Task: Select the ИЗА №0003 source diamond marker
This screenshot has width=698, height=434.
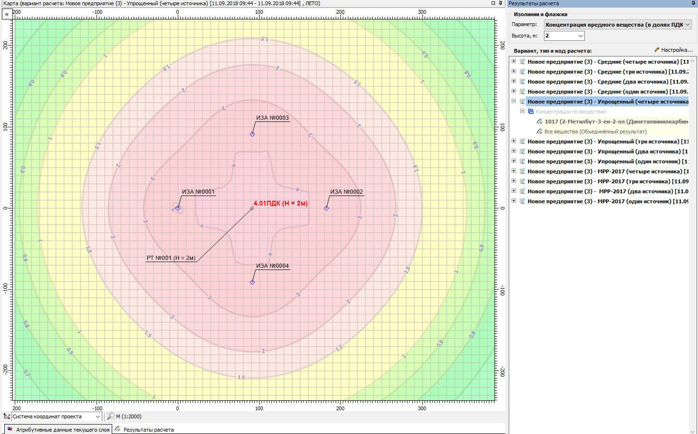Action: pyautogui.click(x=252, y=134)
